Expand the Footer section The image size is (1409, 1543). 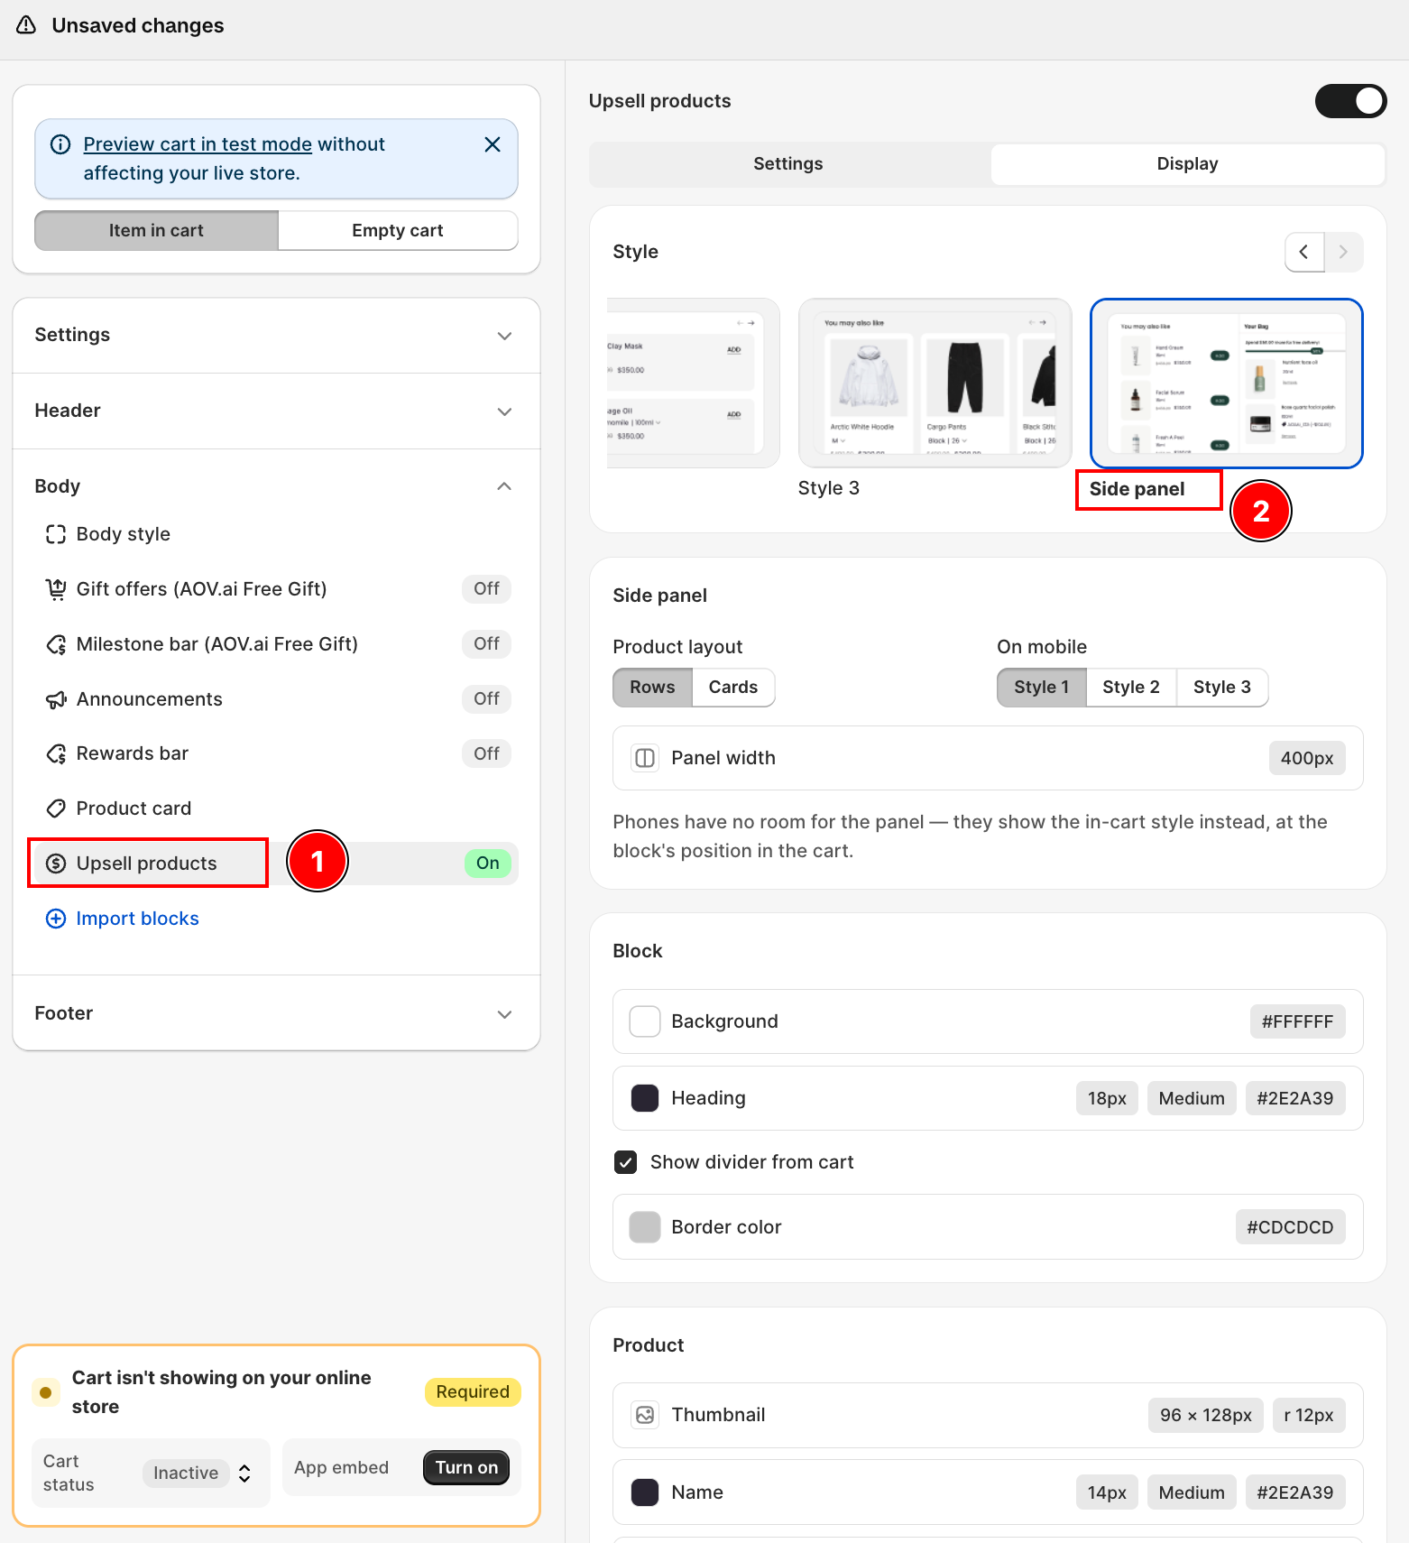[x=276, y=1013]
